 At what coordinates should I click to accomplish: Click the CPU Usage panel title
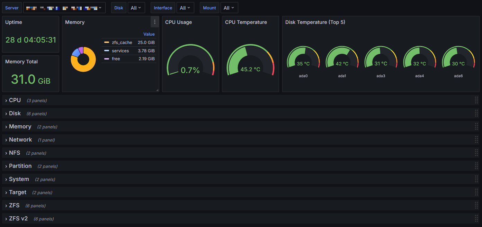click(x=178, y=22)
